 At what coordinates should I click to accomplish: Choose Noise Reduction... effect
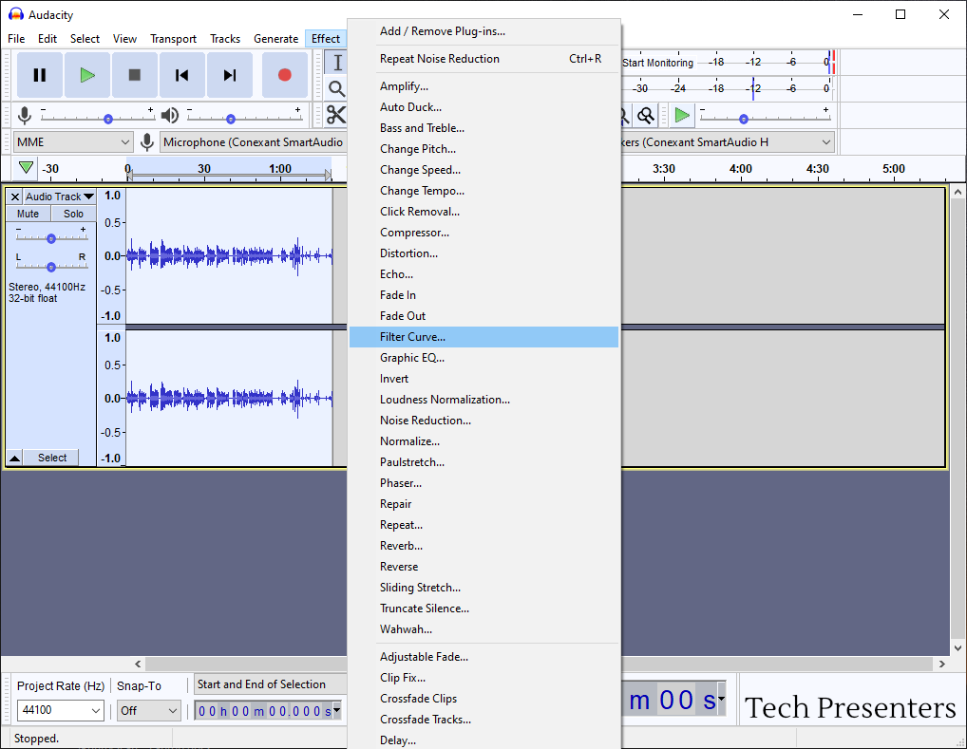click(x=483, y=421)
